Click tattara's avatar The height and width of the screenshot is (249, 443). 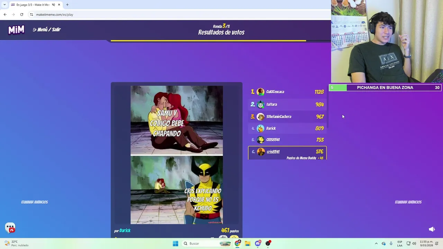(x=261, y=104)
